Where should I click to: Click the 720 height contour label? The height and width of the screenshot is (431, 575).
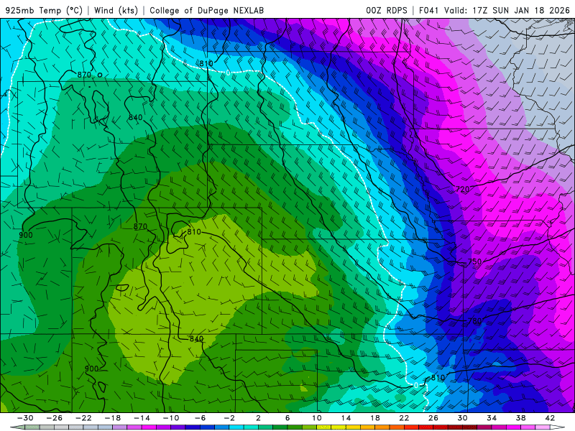pyautogui.click(x=462, y=189)
